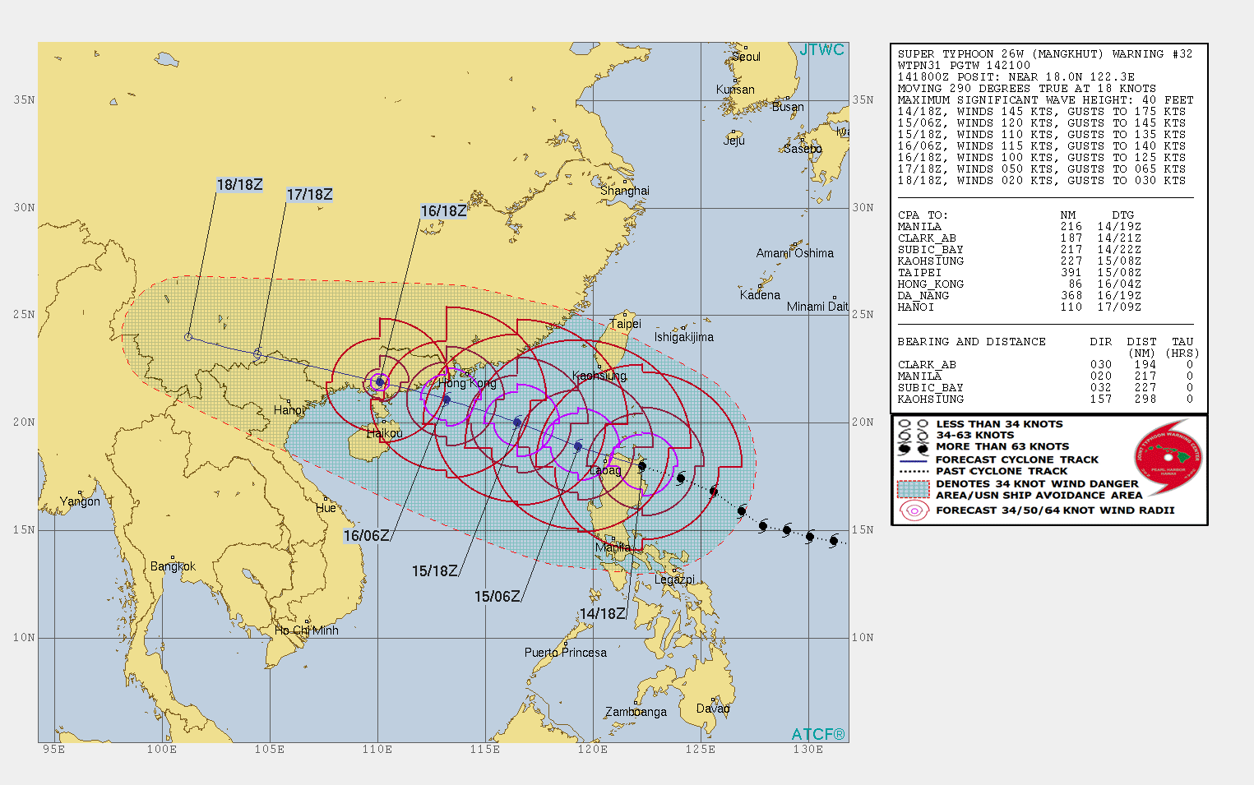Click the 15/06Z forecast time label
Image resolution: width=1254 pixels, height=785 pixels.
click(497, 597)
